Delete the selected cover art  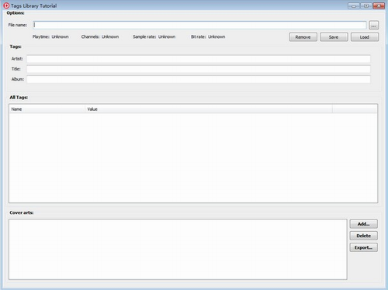[364, 236]
